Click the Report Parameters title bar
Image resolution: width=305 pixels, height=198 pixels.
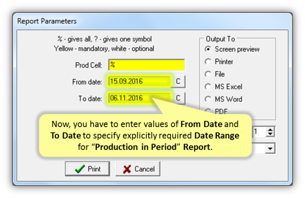[152, 21]
